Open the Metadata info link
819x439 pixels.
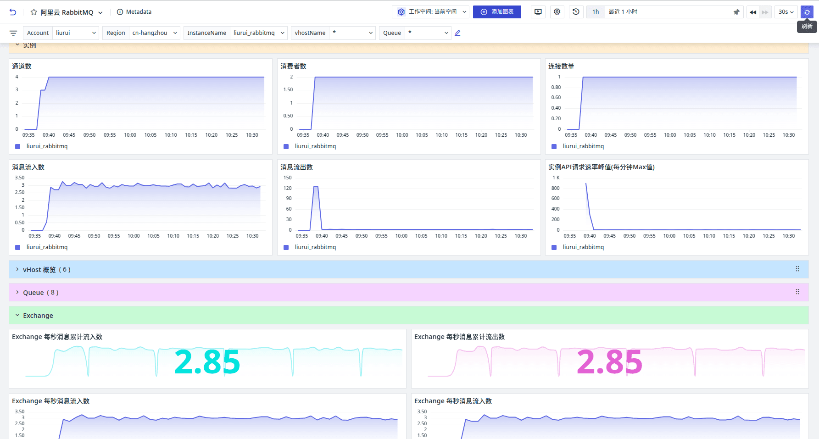click(134, 12)
